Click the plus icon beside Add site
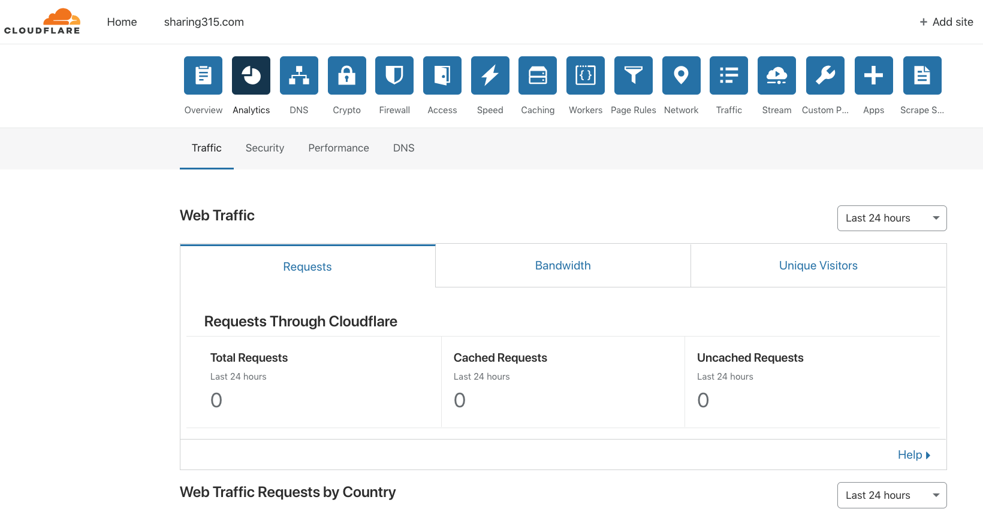Screen dimensions: 983x515 [924, 22]
